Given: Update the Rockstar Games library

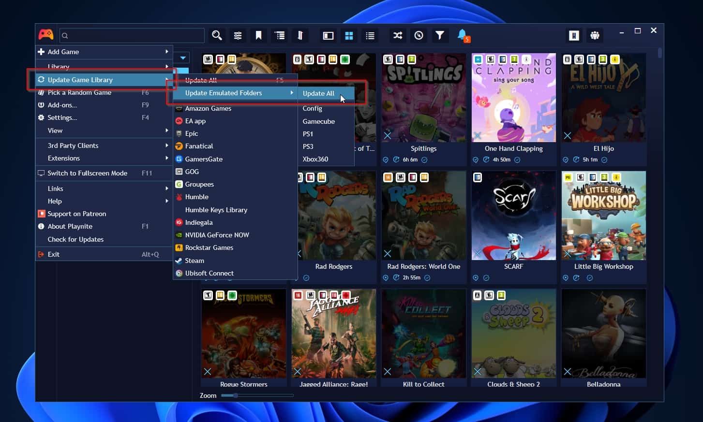Looking at the screenshot, I should pyautogui.click(x=236, y=247).
